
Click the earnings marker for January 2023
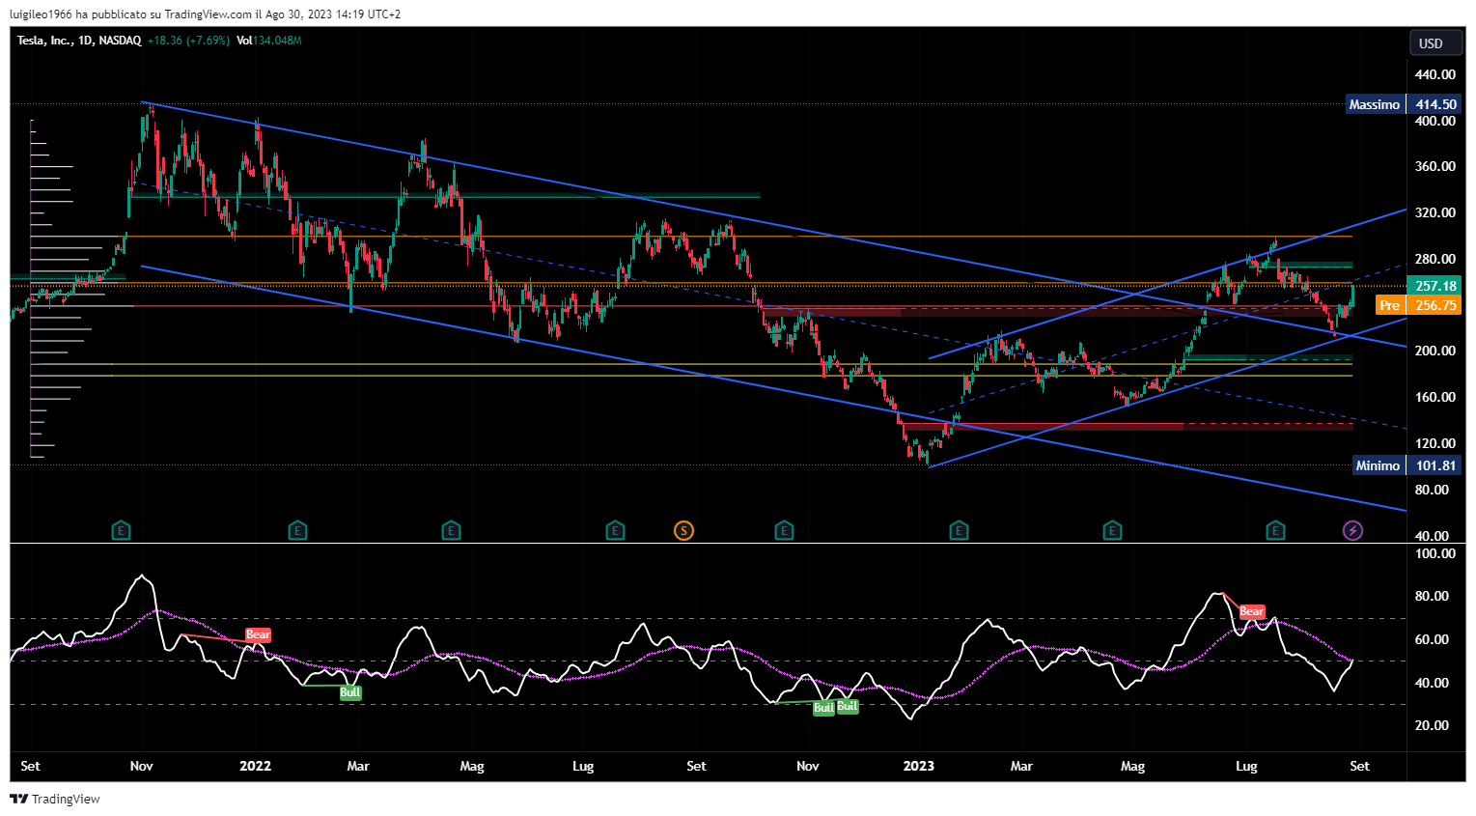(959, 530)
